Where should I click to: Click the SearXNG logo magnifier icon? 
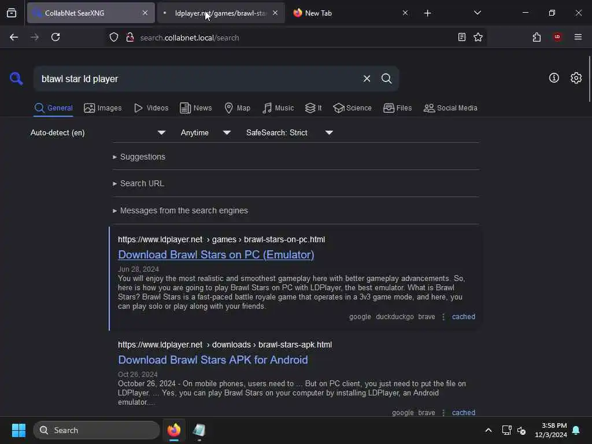(16, 79)
